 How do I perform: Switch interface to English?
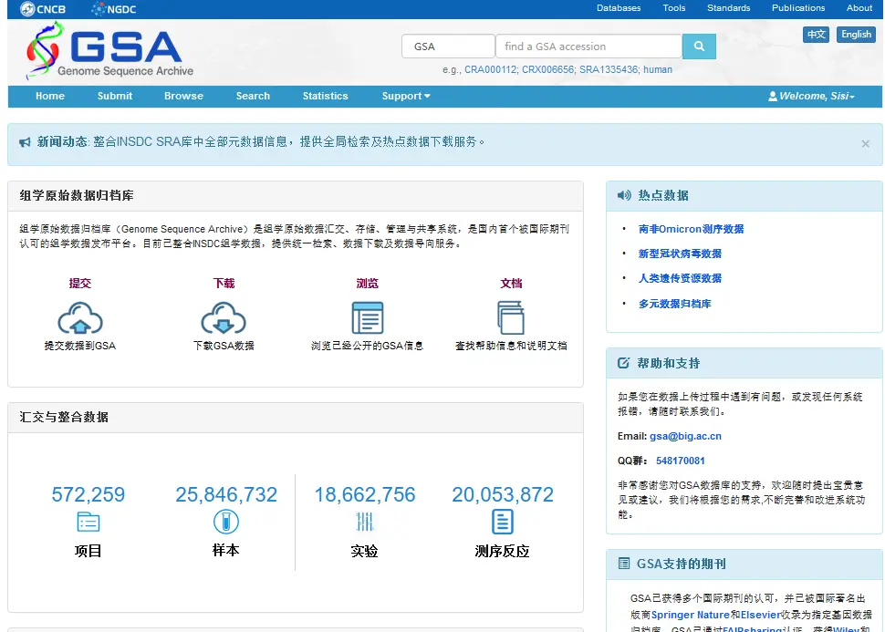[855, 34]
